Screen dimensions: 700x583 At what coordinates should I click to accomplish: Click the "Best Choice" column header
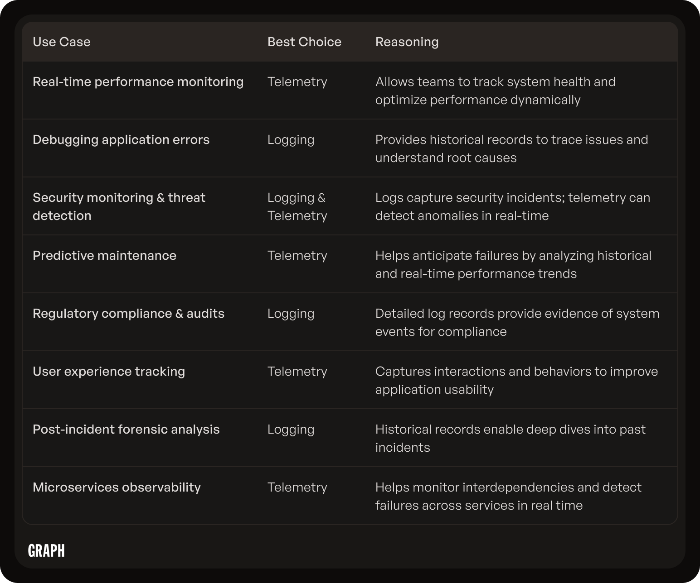point(304,42)
